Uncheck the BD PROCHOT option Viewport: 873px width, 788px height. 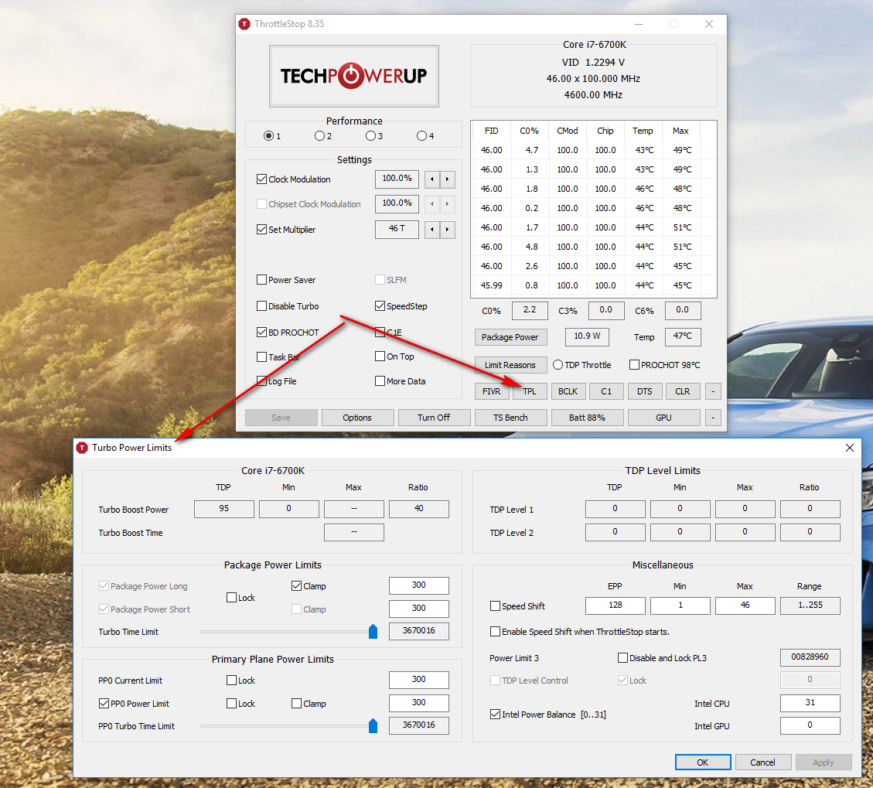262,333
